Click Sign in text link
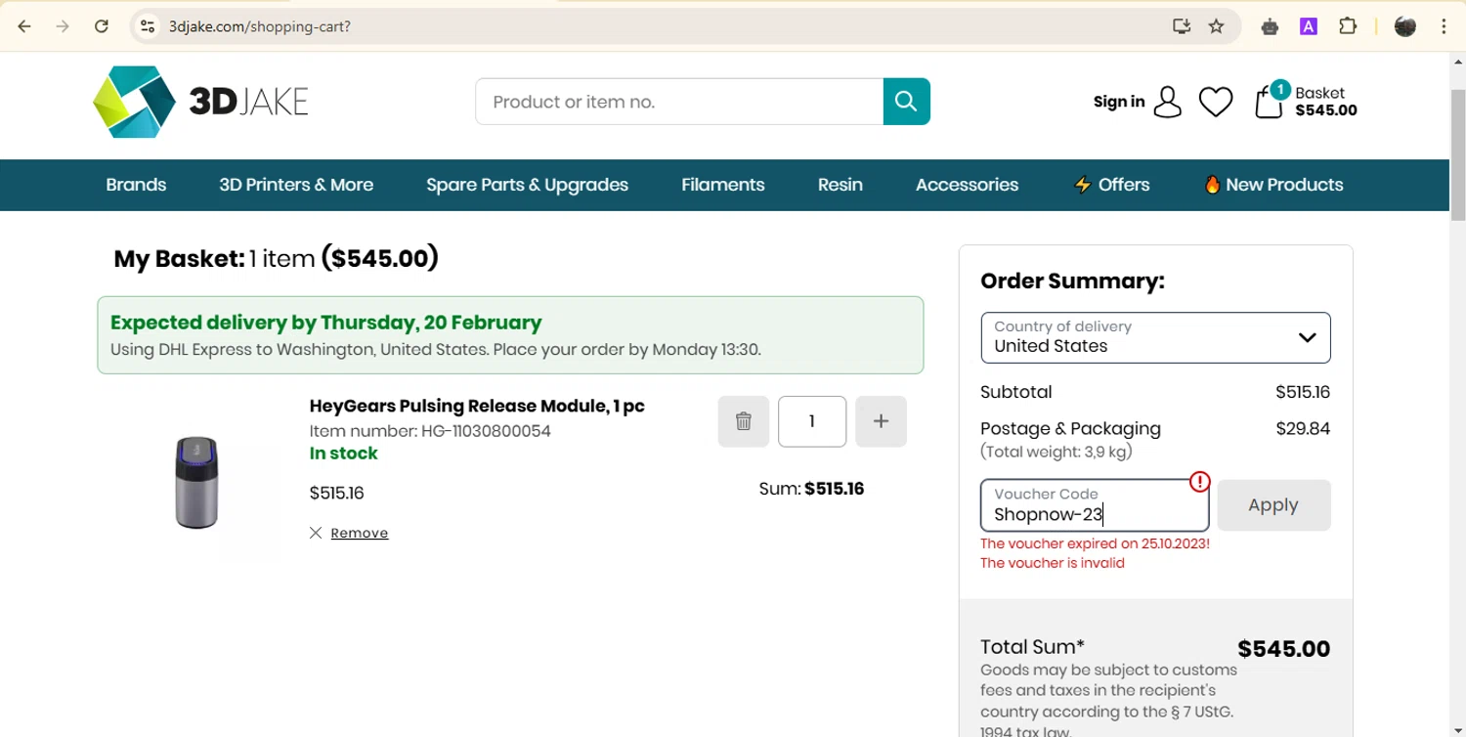The height and width of the screenshot is (737, 1466). [x=1119, y=102]
